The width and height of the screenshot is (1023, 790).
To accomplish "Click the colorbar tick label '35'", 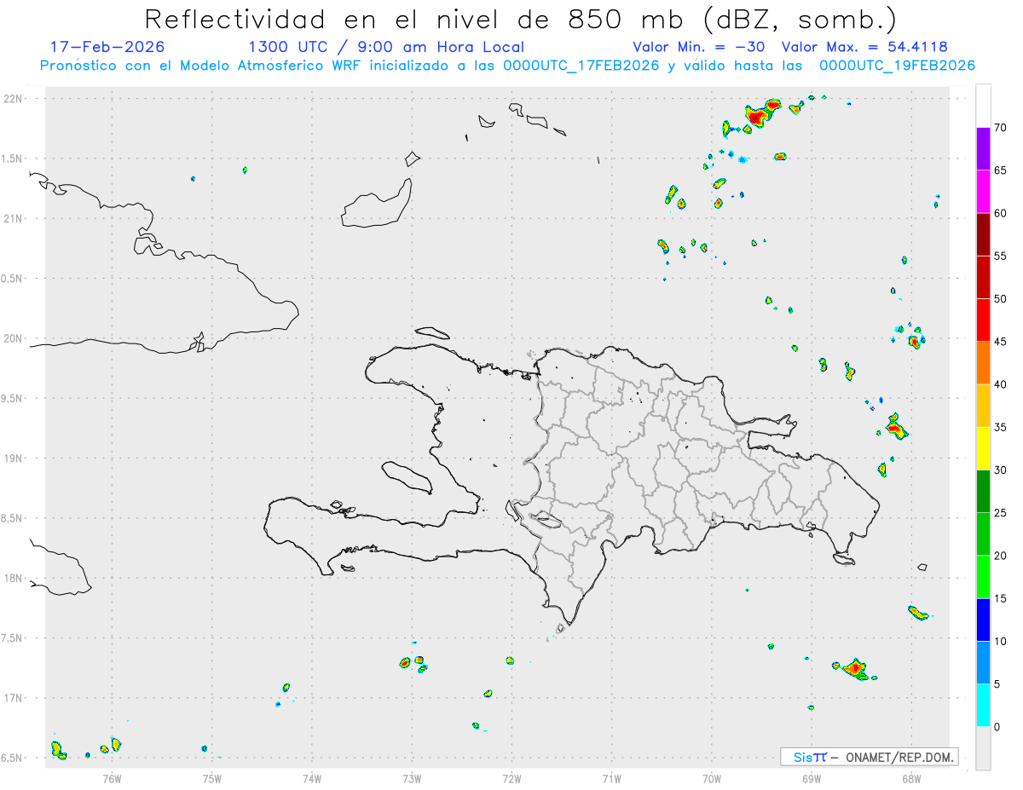I will (x=1000, y=427).
